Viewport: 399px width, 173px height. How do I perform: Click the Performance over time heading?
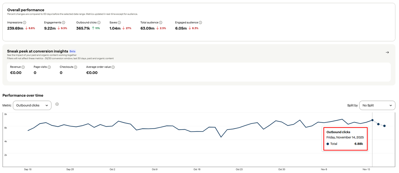(x=23, y=95)
